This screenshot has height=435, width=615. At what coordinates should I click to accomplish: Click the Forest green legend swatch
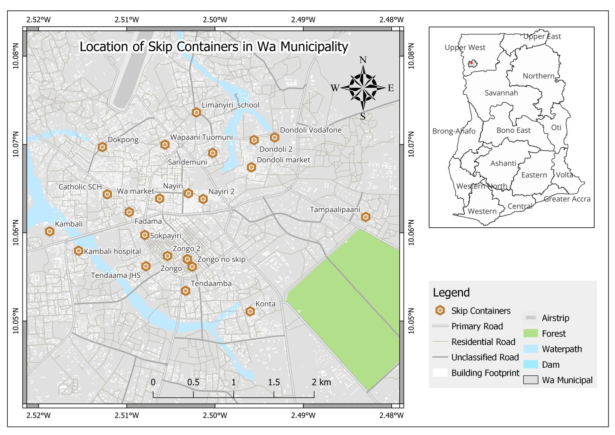pyautogui.click(x=530, y=333)
